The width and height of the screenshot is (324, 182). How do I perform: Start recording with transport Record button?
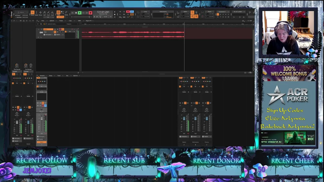[90, 13]
